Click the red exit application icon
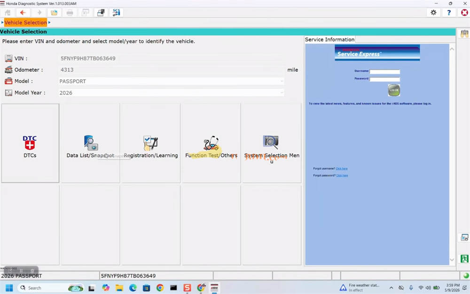Image resolution: width=470 pixels, height=294 pixels. point(464,13)
